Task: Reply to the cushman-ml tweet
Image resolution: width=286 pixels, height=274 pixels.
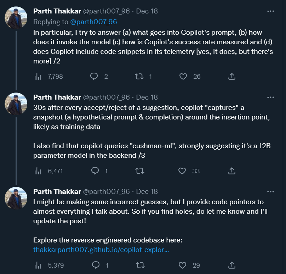Action: coord(95,171)
